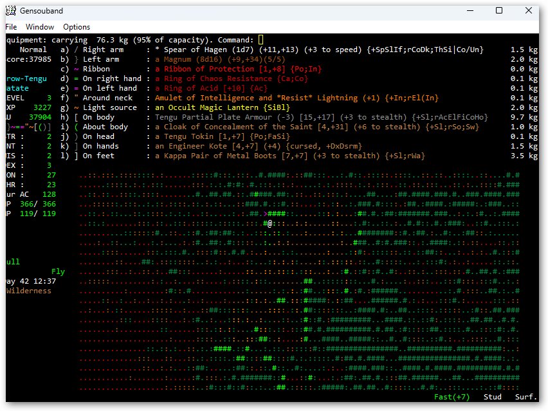Image resolution: width=548 pixels, height=411 pixels.
Task: Click the '}' launcher glyph beside Left arm
Action: [x=76, y=59]
